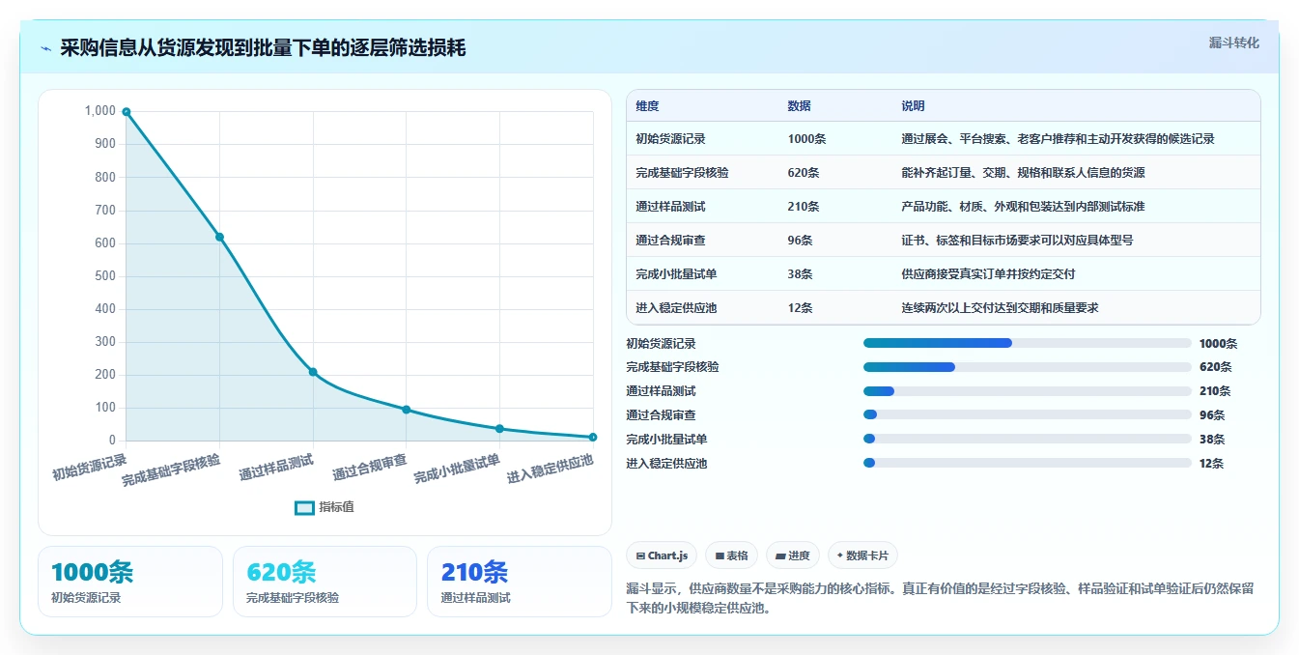Click the 完成小批量试单 progress bar showing 38条

pyautogui.click(x=1028, y=439)
